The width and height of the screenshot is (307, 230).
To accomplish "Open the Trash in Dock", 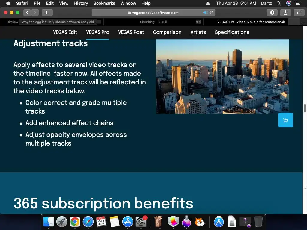I will [258, 222].
